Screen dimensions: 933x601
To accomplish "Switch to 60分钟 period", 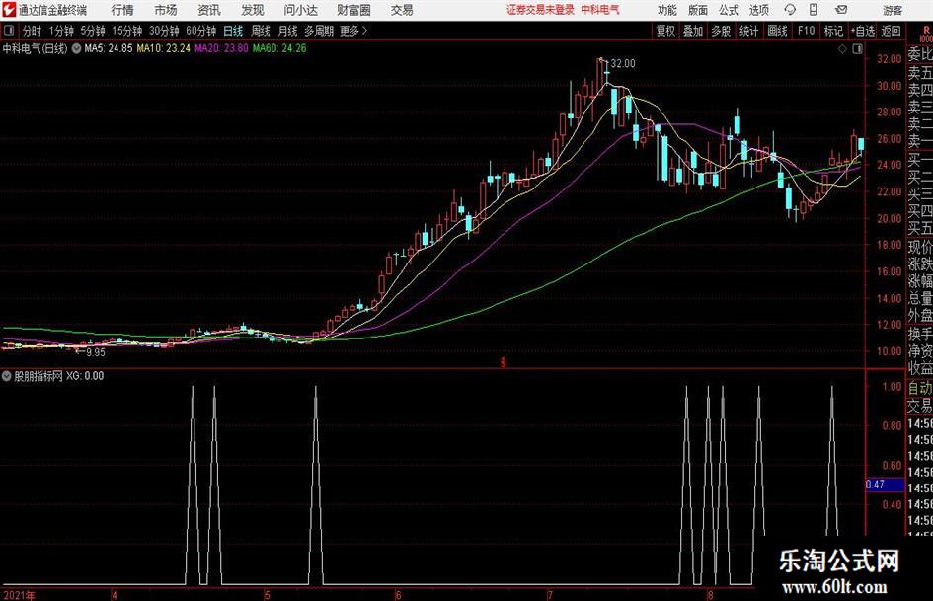I will [x=200, y=31].
